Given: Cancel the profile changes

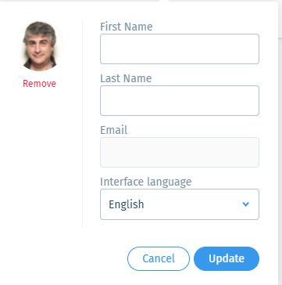Looking at the screenshot, I should tap(159, 258).
